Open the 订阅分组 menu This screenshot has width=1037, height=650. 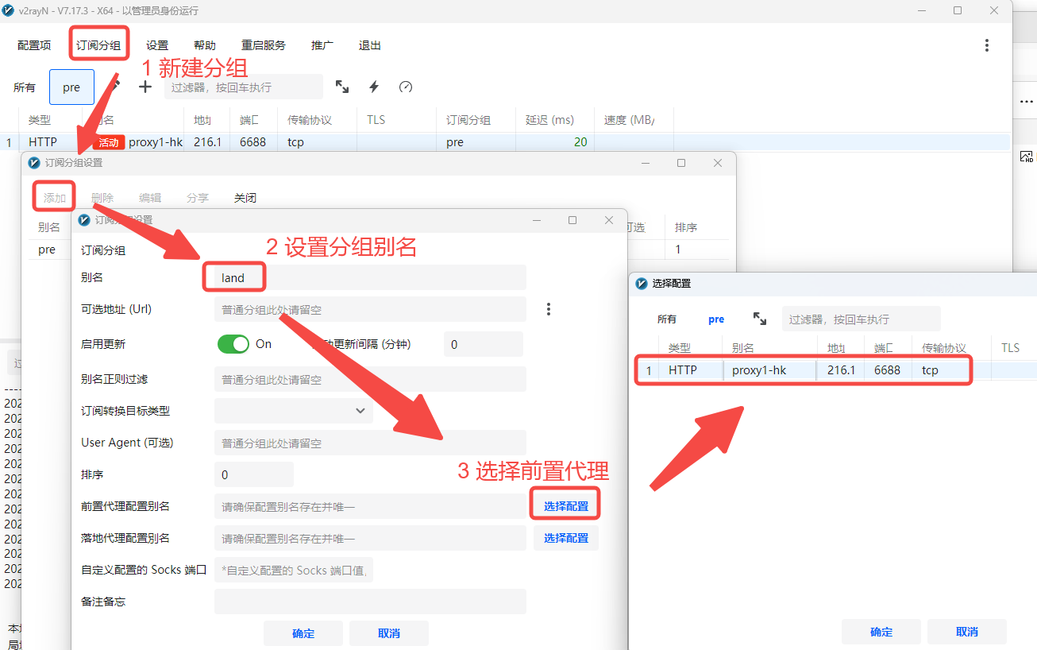tap(98, 45)
